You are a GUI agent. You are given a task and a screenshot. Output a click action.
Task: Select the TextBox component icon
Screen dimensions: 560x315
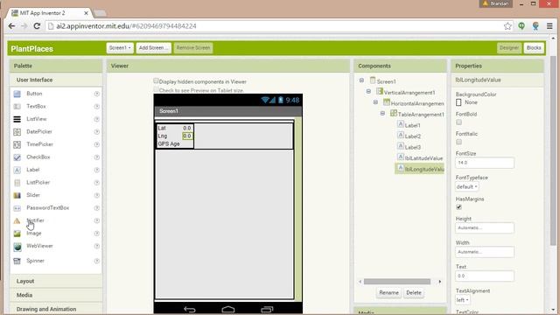(17, 107)
